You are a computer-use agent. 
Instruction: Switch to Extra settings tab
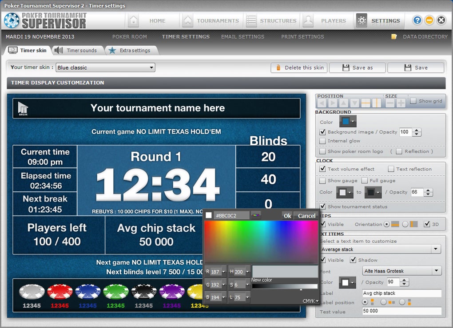pos(130,50)
